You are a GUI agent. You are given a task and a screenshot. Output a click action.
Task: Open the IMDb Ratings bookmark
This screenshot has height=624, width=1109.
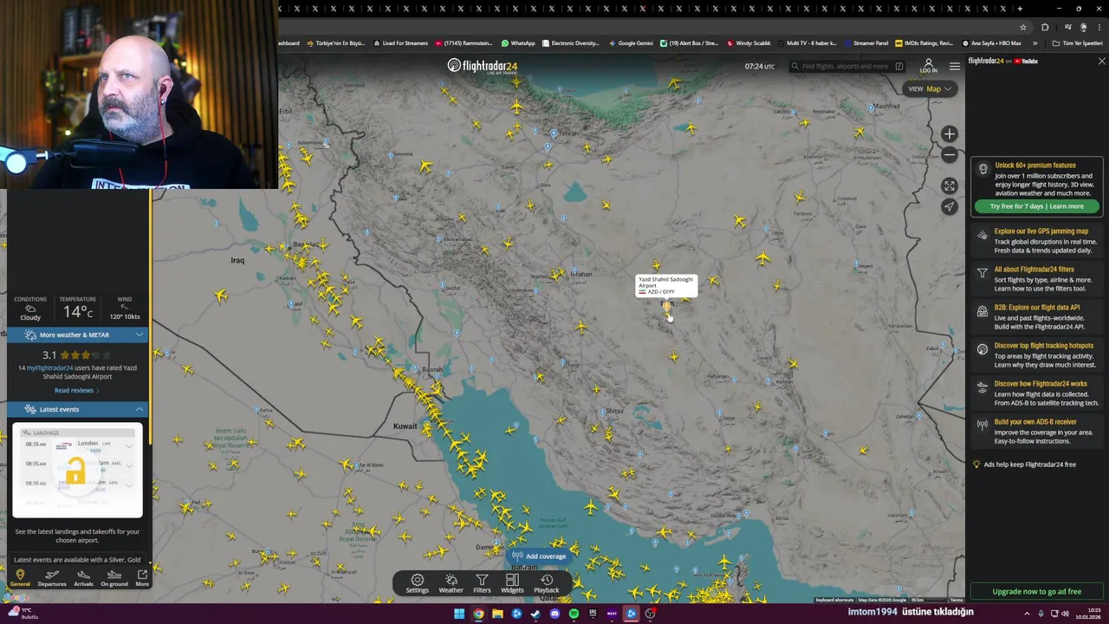click(x=923, y=43)
